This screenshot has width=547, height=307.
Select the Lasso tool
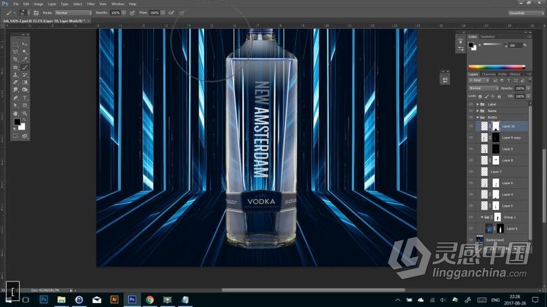point(16,52)
